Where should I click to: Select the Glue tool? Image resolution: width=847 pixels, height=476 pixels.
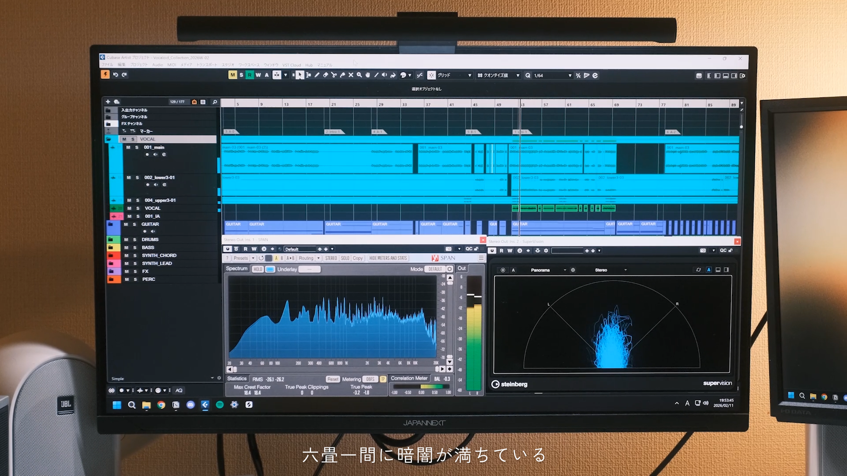click(x=342, y=75)
